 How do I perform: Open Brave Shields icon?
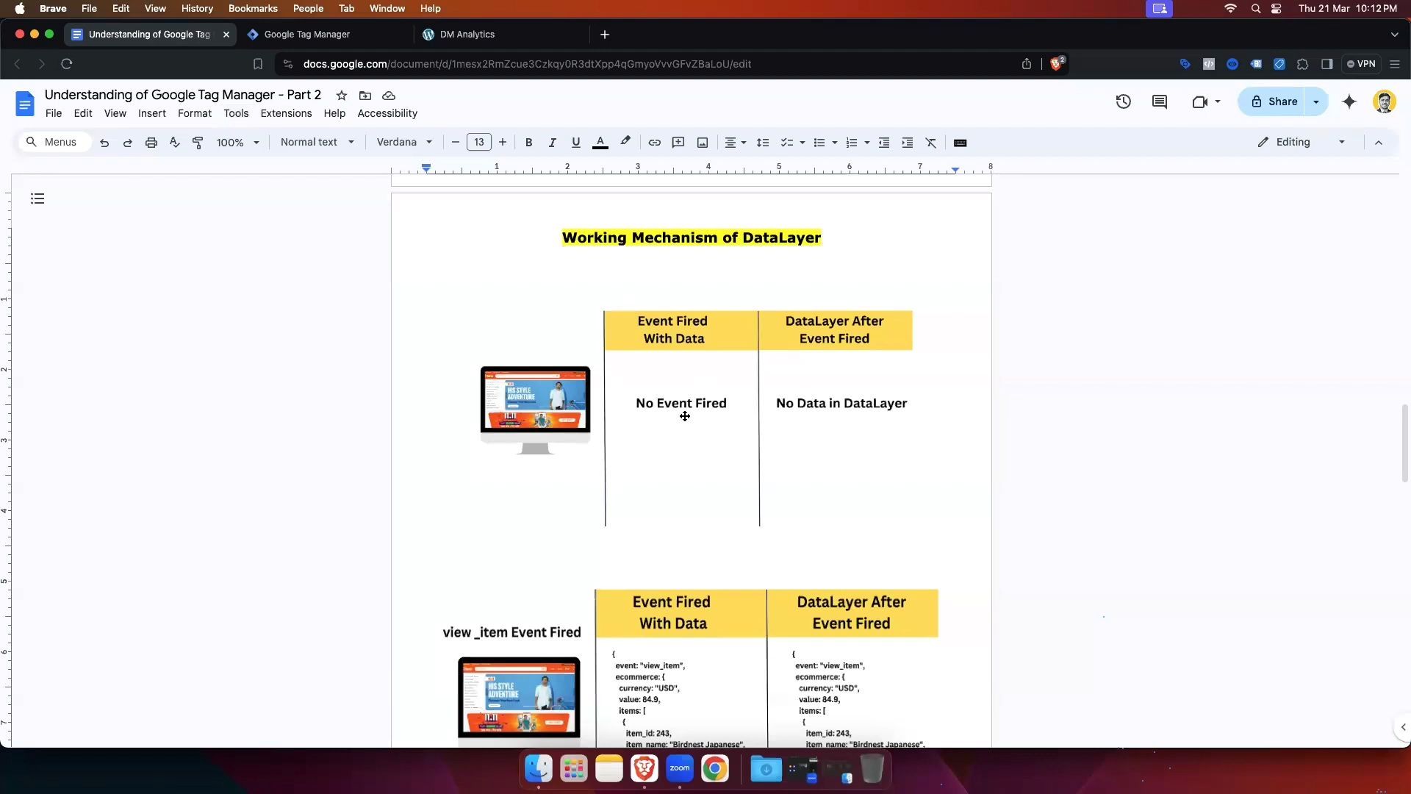(1057, 64)
